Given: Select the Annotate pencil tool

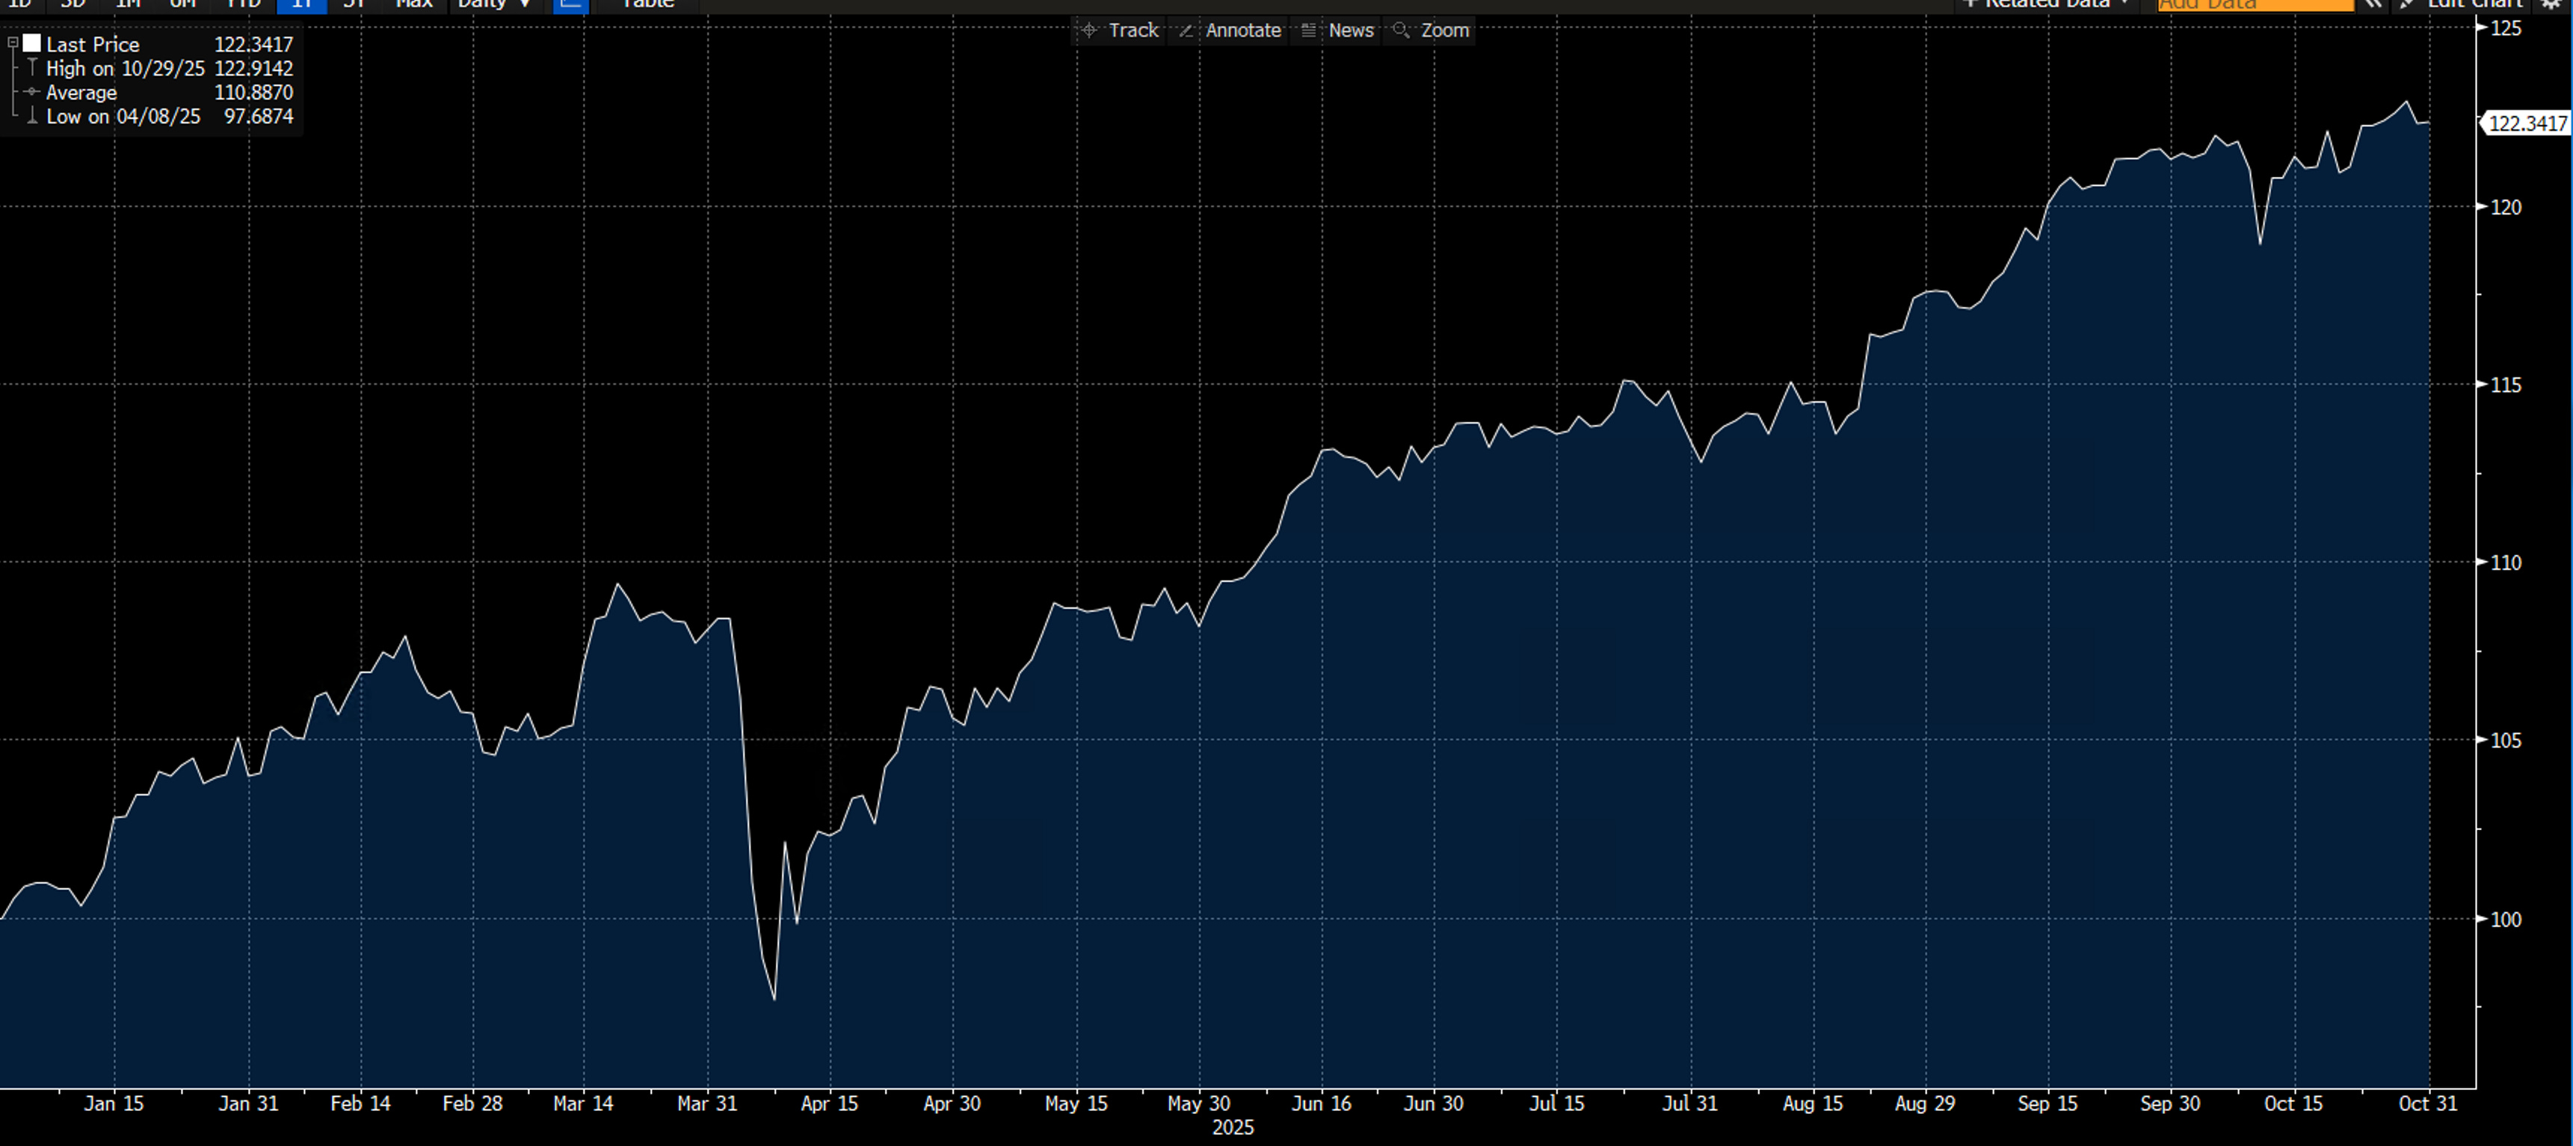Looking at the screenshot, I should [x=1230, y=31].
